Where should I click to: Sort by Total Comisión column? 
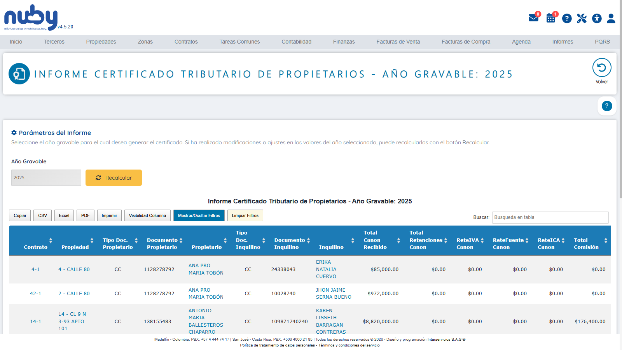point(606,240)
